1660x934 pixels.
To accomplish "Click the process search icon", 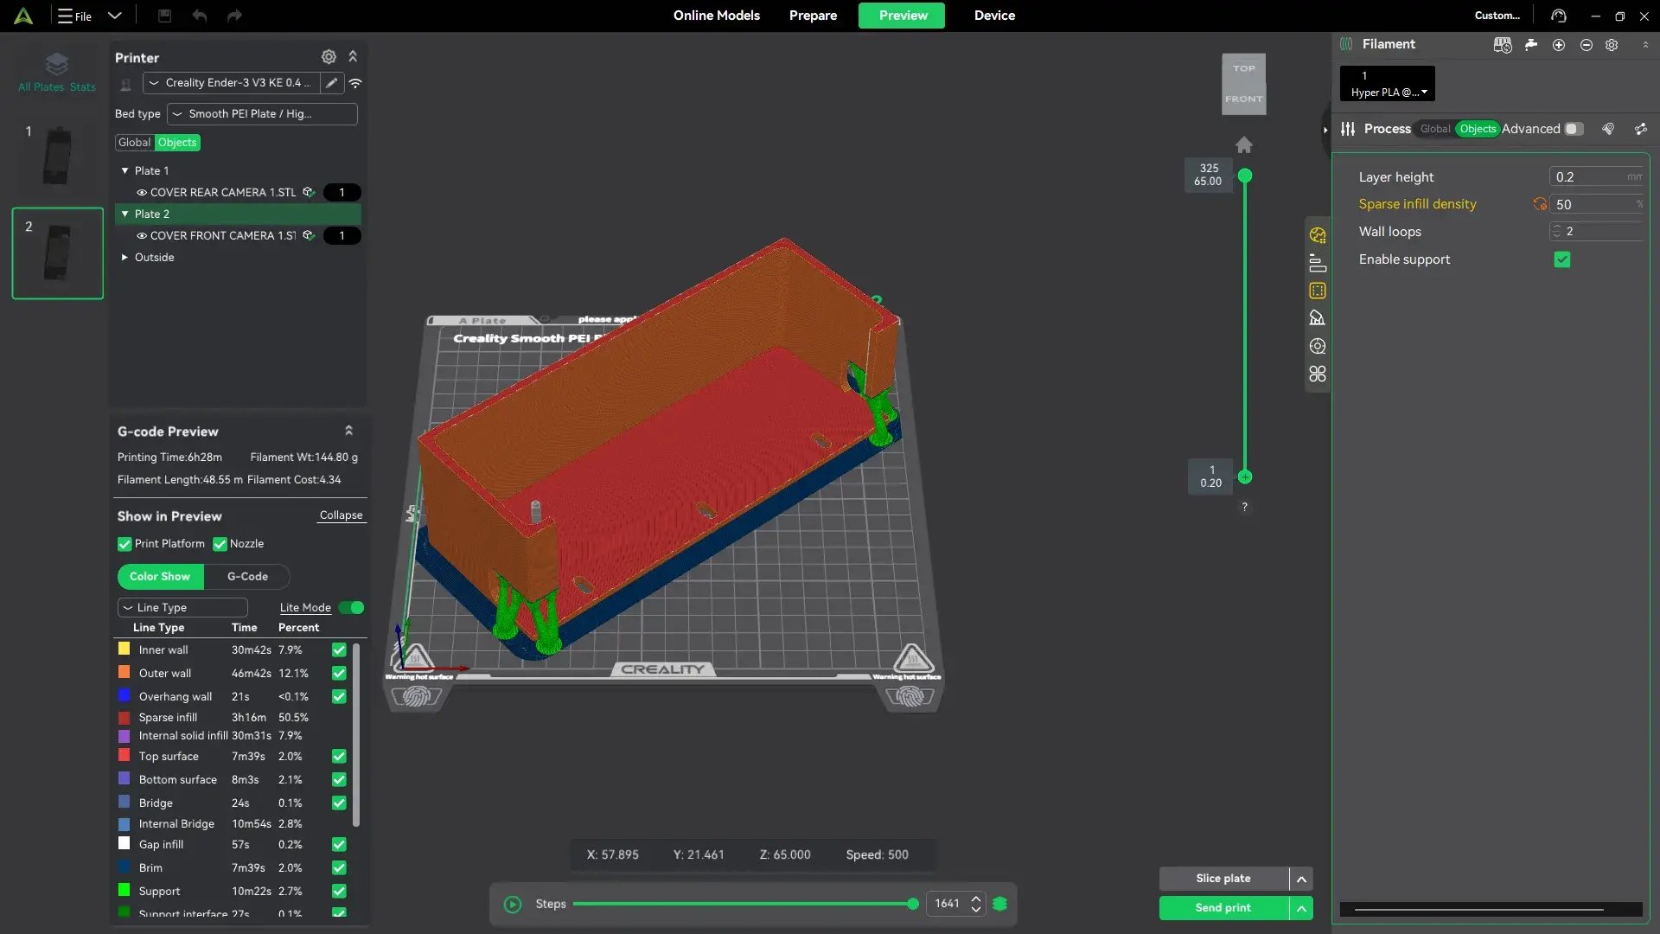I will click(x=1608, y=129).
